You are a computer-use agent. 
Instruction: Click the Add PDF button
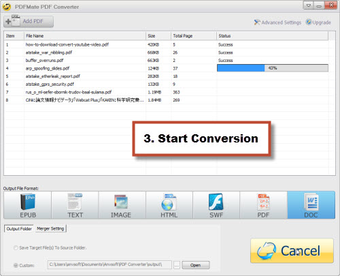(29, 21)
